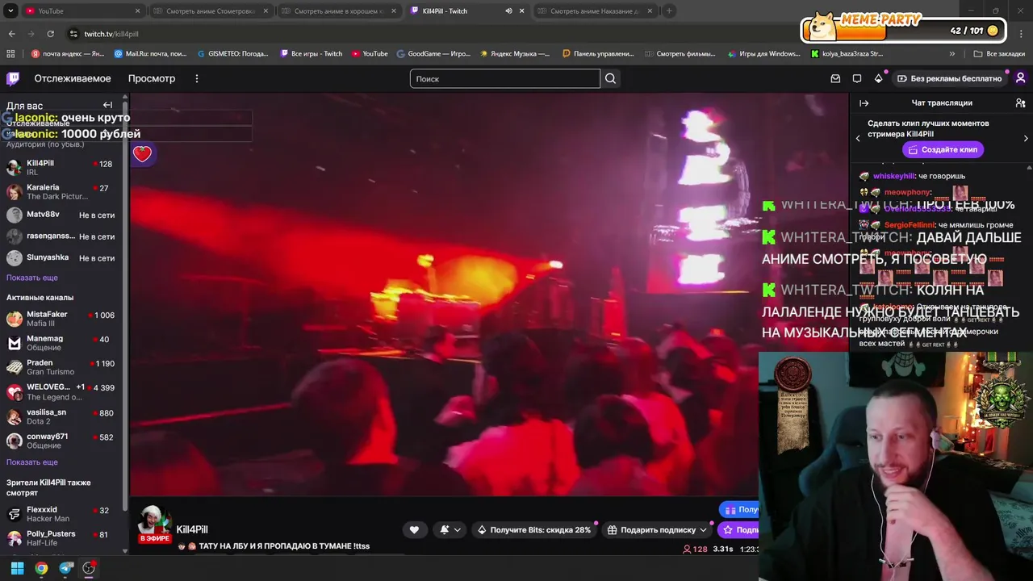Follow Kill4Pill with heart button
This screenshot has width=1033, height=581.
coord(414,529)
